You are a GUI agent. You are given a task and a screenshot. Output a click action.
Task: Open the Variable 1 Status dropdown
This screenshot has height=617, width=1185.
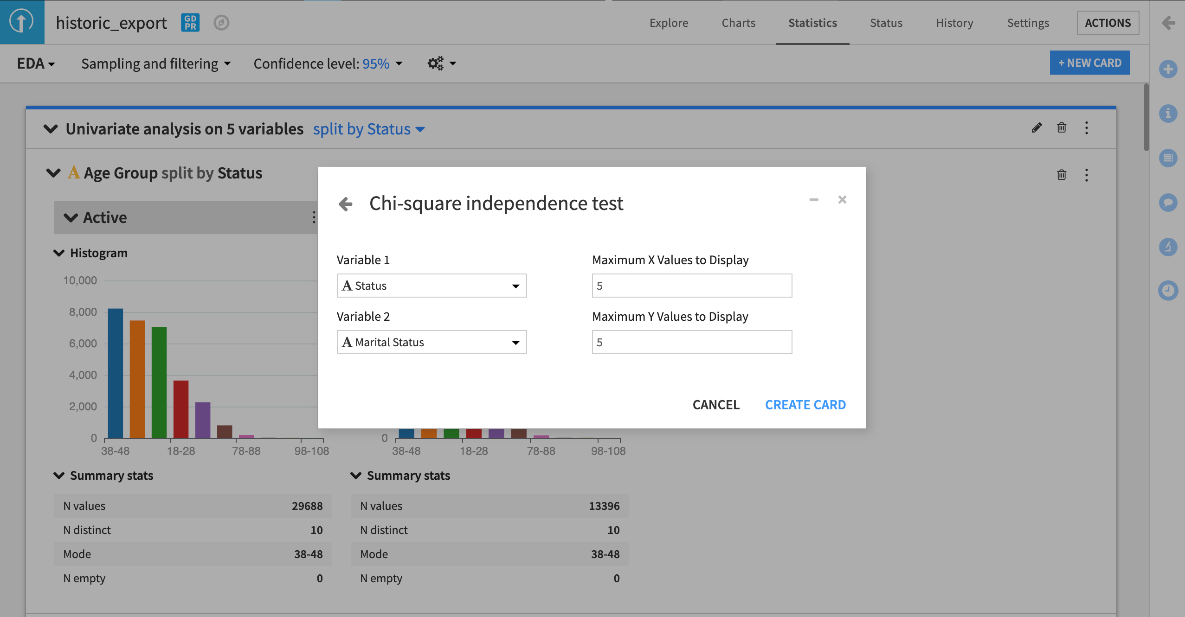[x=431, y=286]
